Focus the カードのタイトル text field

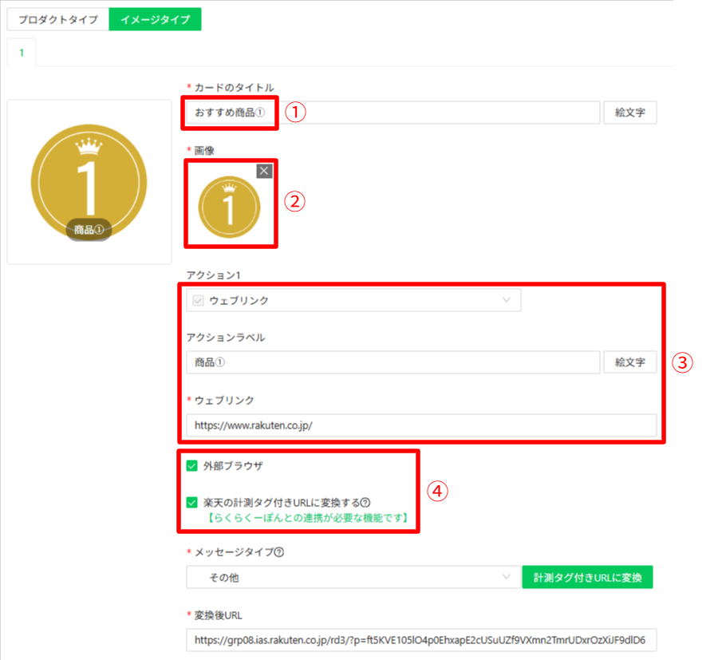pyautogui.click(x=439, y=113)
